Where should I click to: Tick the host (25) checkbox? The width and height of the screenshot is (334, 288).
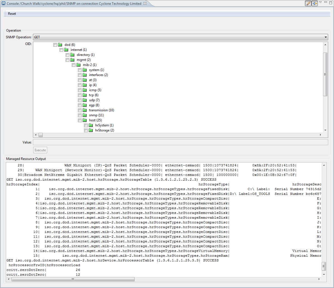(x=80, y=120)
